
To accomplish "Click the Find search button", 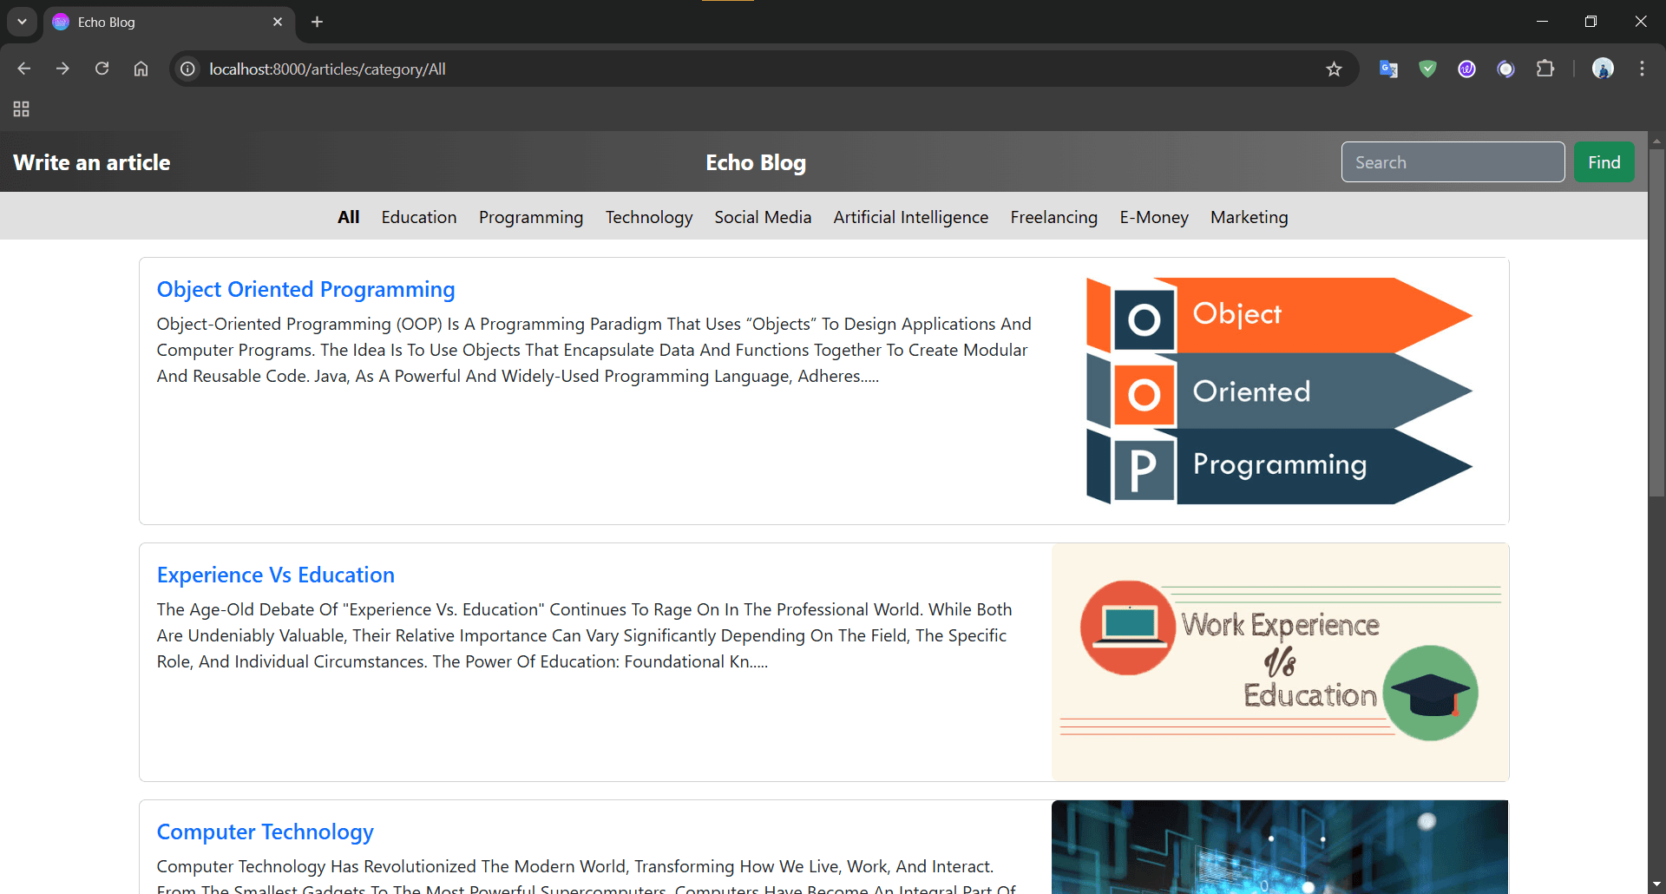I will click(1604, 161).
